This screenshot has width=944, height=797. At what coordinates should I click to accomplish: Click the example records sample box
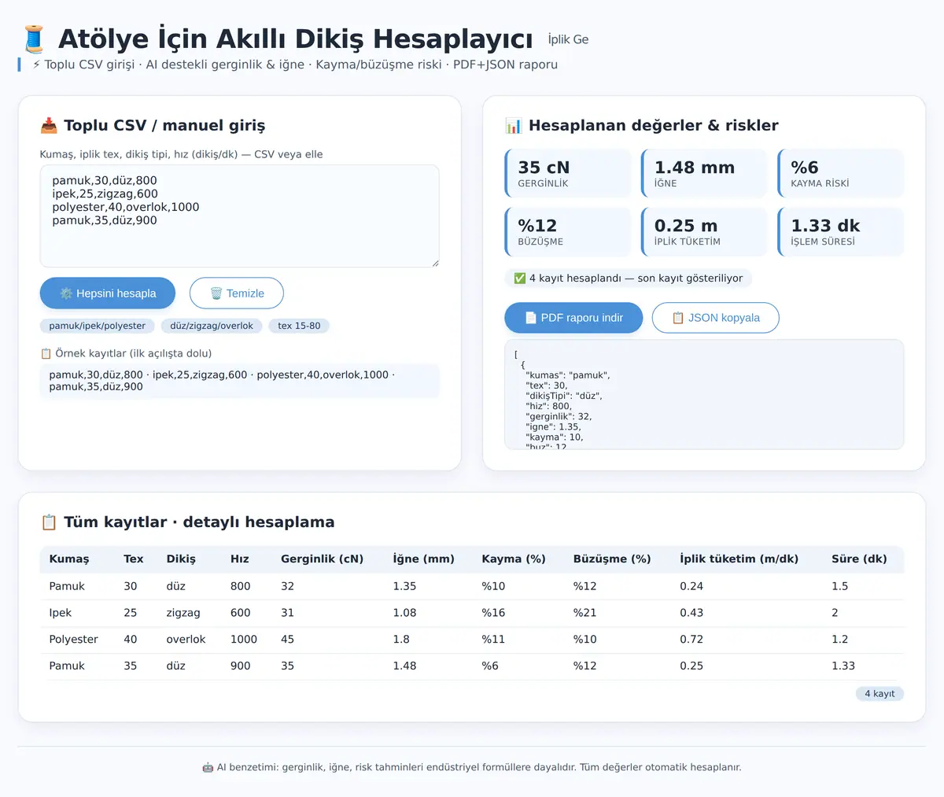[x=239, y=381]
